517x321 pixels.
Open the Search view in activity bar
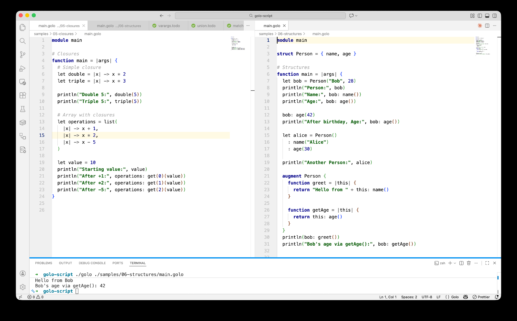pyautogui.click(x=23, y=41)
